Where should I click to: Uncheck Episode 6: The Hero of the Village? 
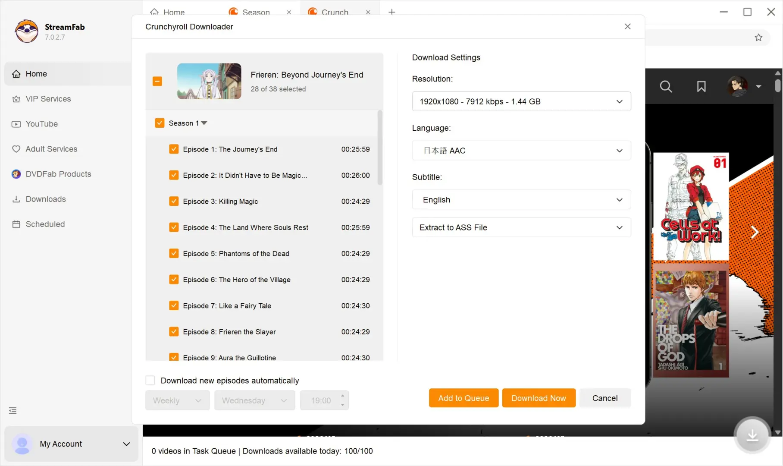point(174,280)
